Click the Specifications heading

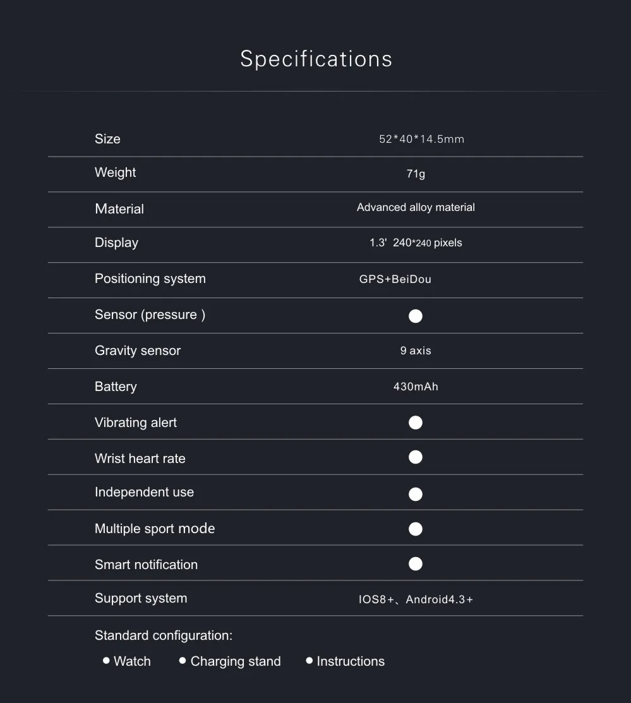click(316, 59)
